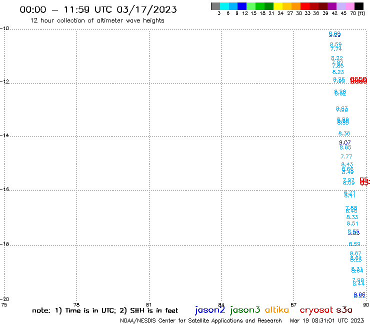Select the '78' longitude axis label
This screenshot has height=325, width=370.
tap(76, 304)
